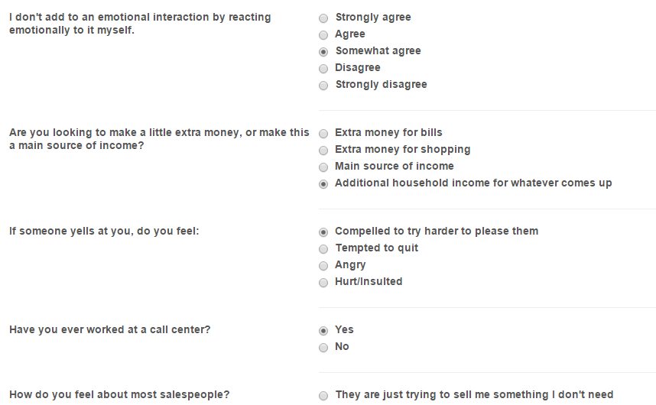Select Strongly agree for emotional interaction

coord(323,18)
